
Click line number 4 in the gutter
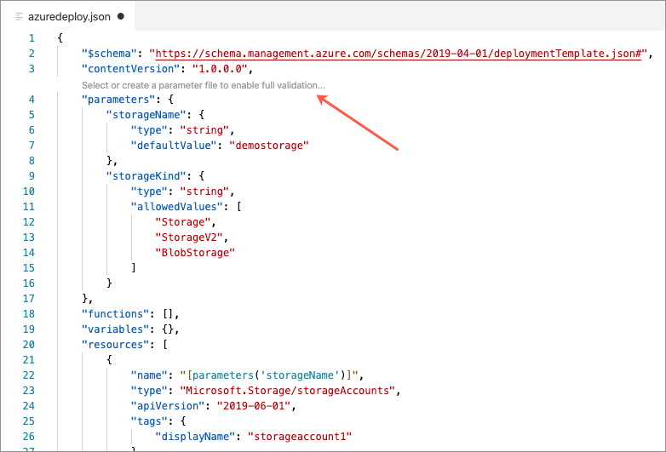32,100
